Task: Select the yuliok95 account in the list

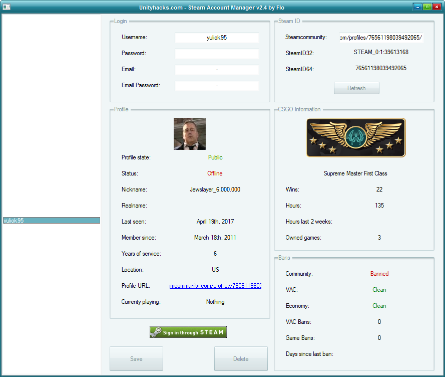Action: (x=51, y=221)
